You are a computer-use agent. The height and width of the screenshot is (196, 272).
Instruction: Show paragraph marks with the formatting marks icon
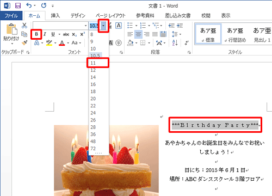pyautogui.click(x=187, y=43)
